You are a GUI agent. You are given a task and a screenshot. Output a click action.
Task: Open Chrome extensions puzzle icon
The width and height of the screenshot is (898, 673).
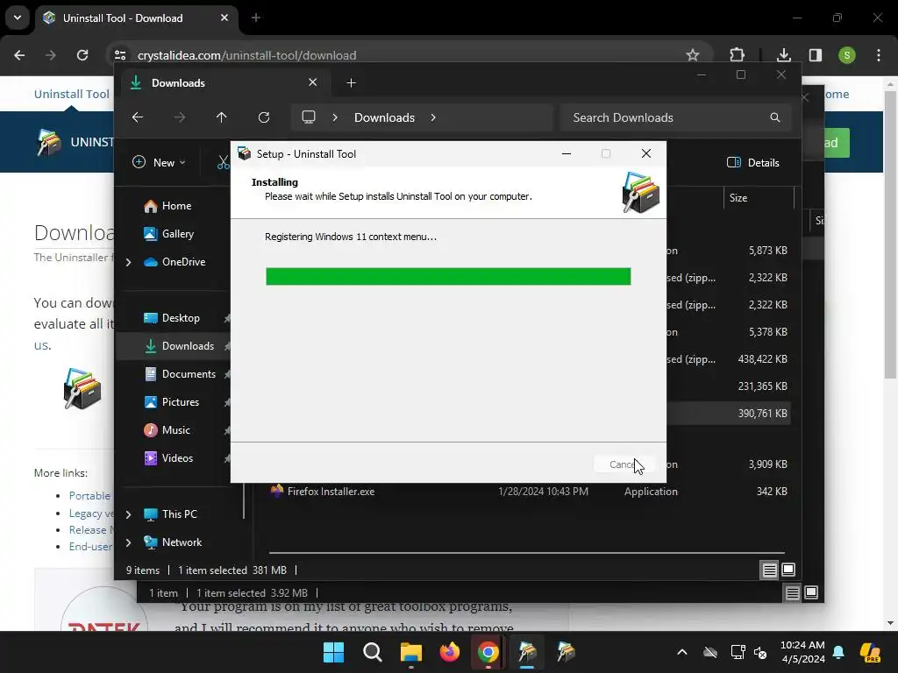[x=737, y=55]
